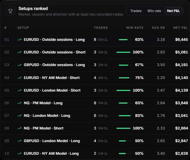The width and height of the screenshot is (190, 160).
Task: Click the TRADES column header
Action: click(x=101, y=28)
